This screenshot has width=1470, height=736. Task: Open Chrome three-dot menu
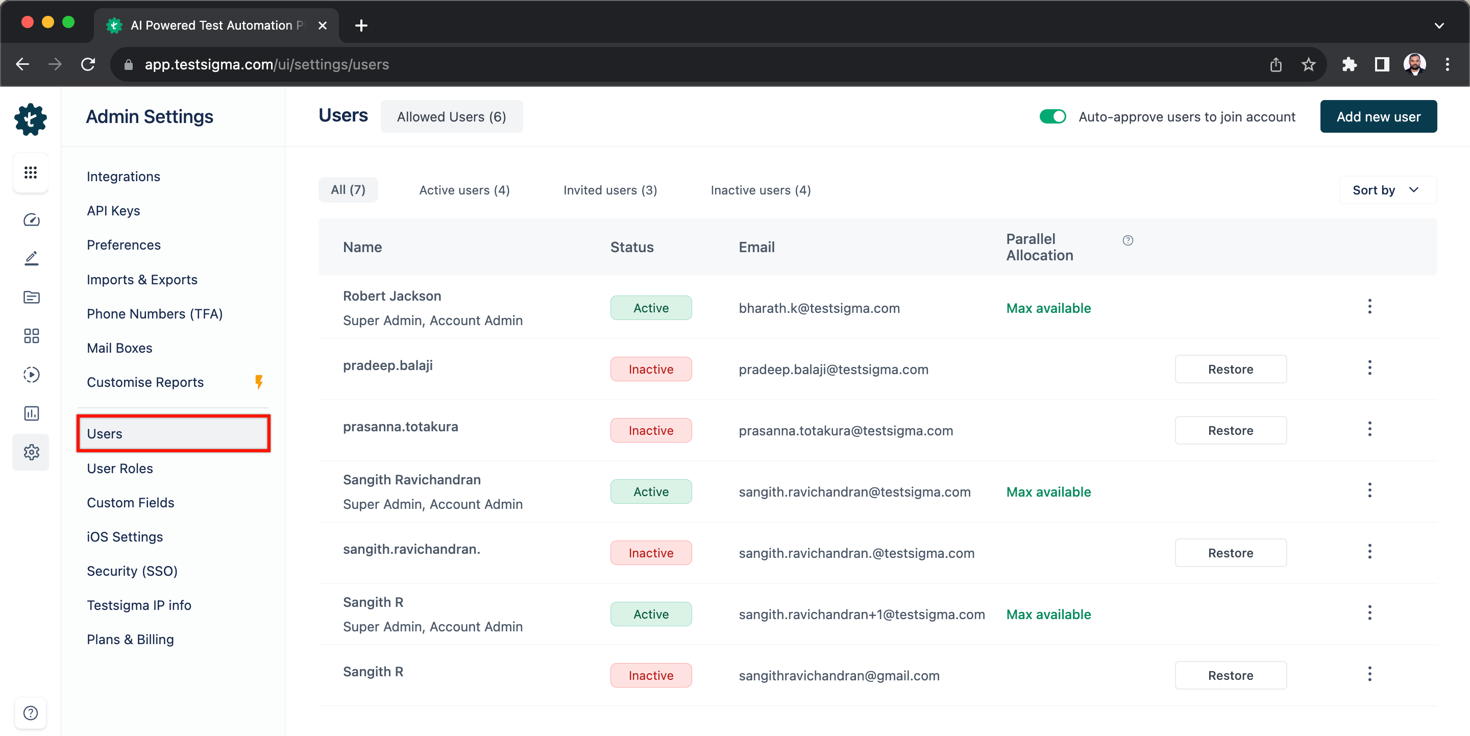[1448, 64]
